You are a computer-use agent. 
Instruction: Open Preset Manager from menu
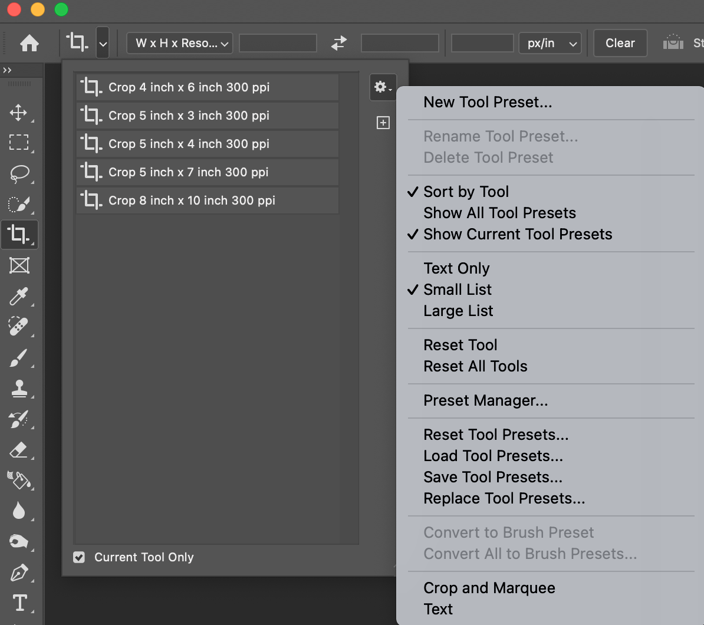(485, 400)
